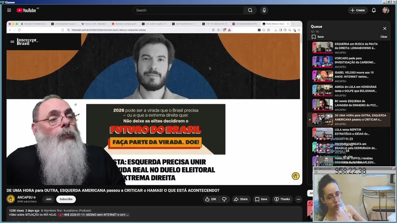The width and height of the screenshot is (397, 223).
Task: Select queue title ENORME CARREATA em BRASILIA
Action: tap(355, 146)
